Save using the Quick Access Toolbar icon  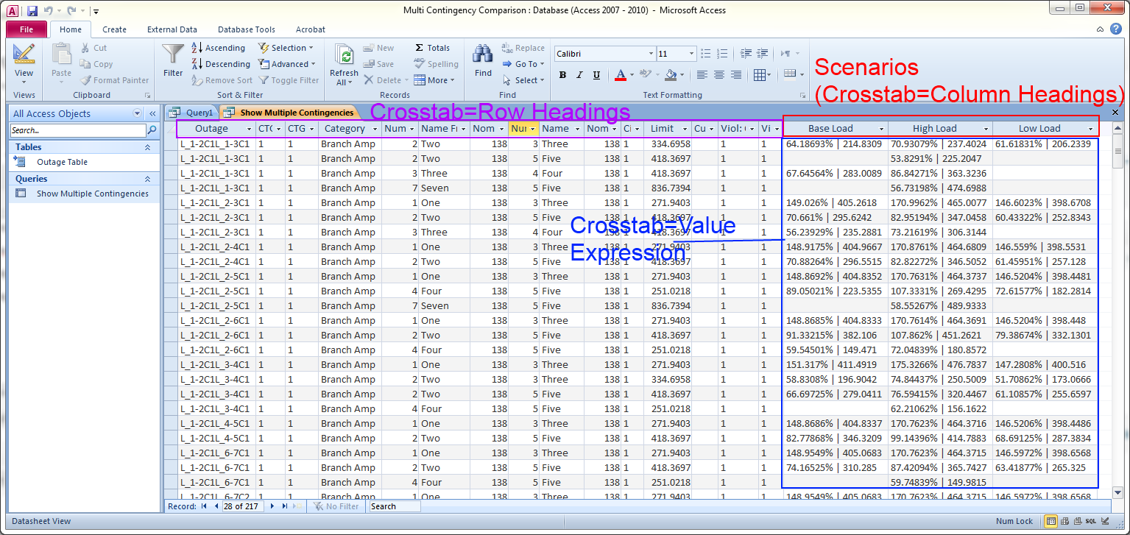pos(32,11)
